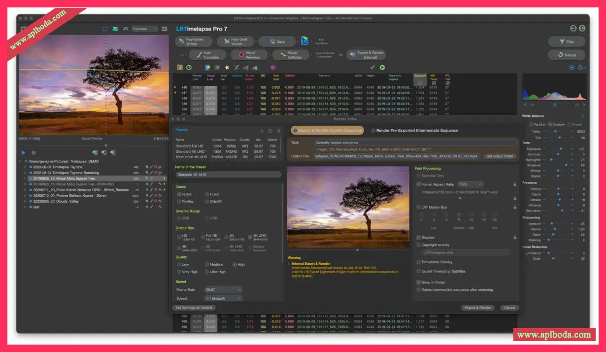The height and width of the screenshot is (352, 606).
Task: Enable Copyright overlay
Action: pyautogui.click(x=419, y=245)
